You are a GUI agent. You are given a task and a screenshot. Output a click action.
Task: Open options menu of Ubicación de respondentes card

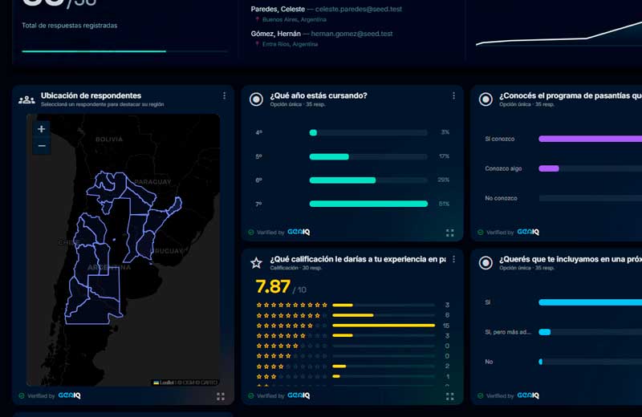pyautogui.click(x=224, y=95)
